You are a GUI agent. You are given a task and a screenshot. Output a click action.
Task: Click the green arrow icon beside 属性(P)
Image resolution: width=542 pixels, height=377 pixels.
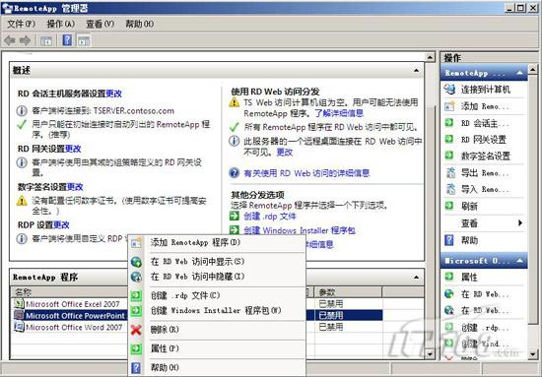[136, 348]
